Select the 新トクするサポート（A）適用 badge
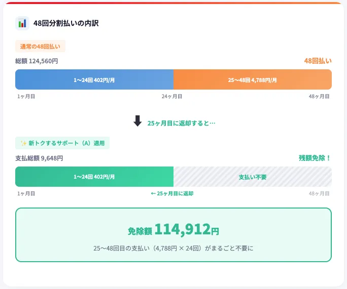Screen dimensions: 347x289 tap(62, 143)
